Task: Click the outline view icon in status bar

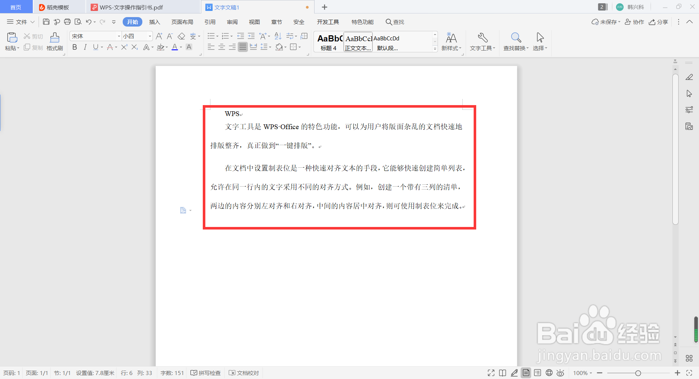Action: pos(537,373)
